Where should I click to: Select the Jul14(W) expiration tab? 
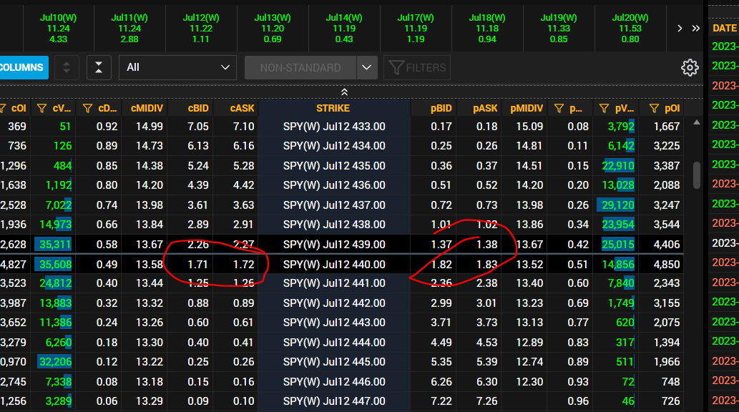(344, 29)
